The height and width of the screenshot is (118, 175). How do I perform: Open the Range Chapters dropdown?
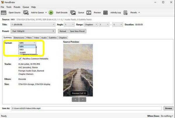point(91,24)
